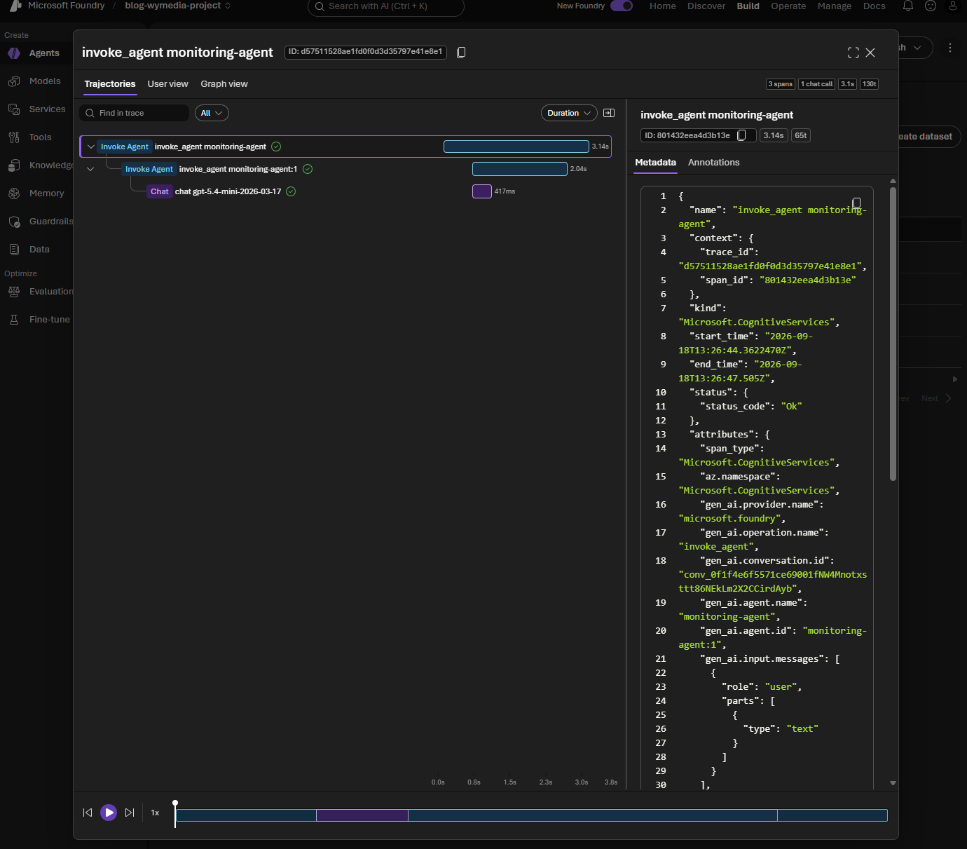967x849 pixels.
Task: Open the Memory sidebar section
Action: pyautogui.click(x=36, y=193)
